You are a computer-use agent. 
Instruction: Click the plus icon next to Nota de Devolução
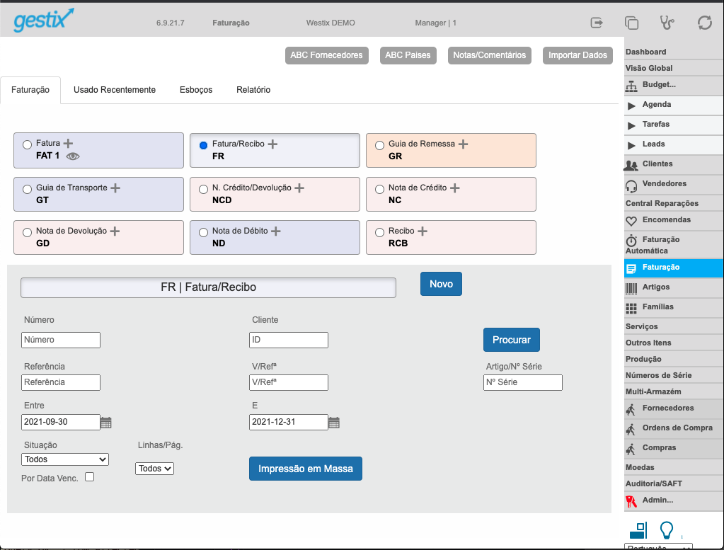(x=115, y=231)
